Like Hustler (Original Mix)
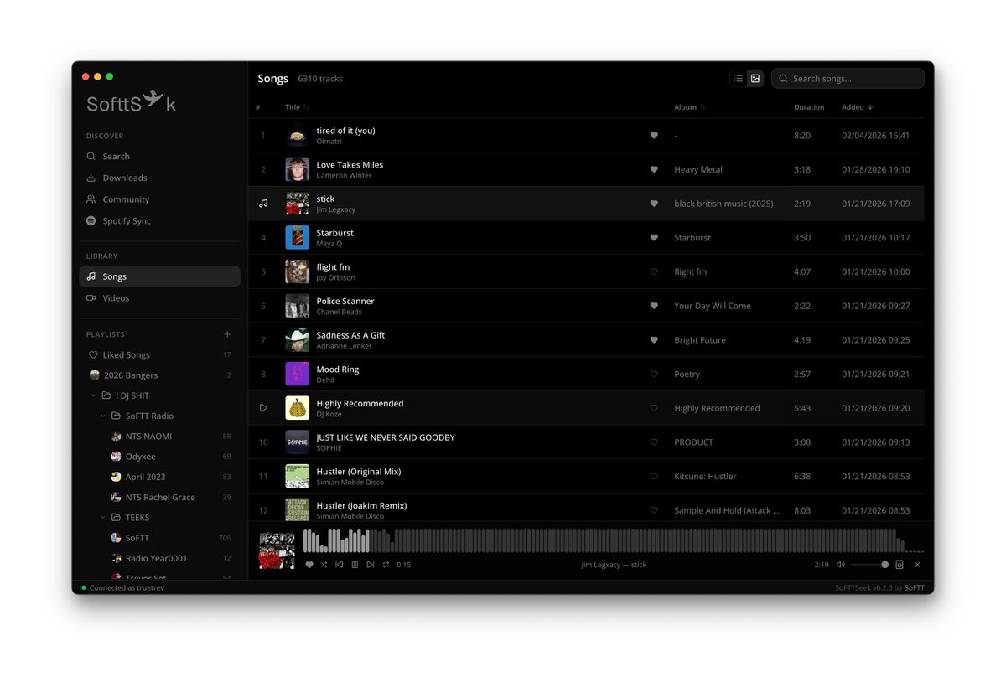 pos(654,477)
